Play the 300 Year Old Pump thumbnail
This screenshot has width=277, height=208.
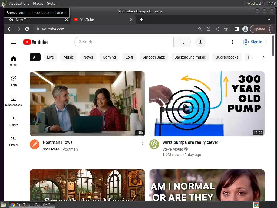point(207,104)
